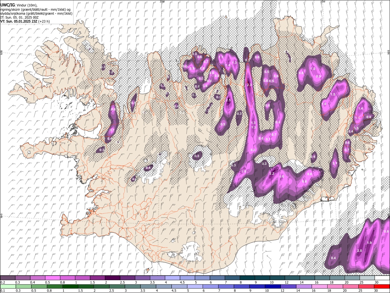390x293 pixels.
Task: Click the '15W' longitude label
Action: pos(322,2)
